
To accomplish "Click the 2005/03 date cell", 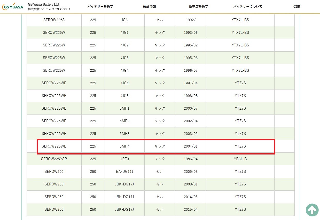I will pyautogui.click(x=191, y=172).
